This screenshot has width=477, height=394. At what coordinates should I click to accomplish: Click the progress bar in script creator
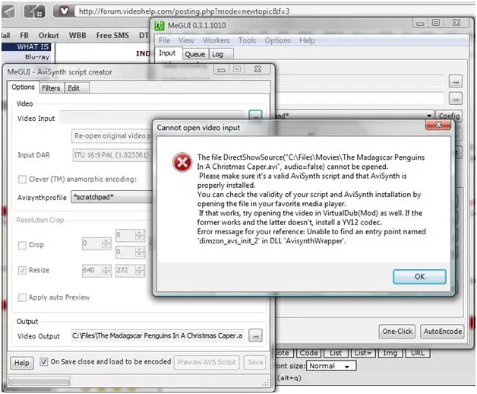coord(39,381)
